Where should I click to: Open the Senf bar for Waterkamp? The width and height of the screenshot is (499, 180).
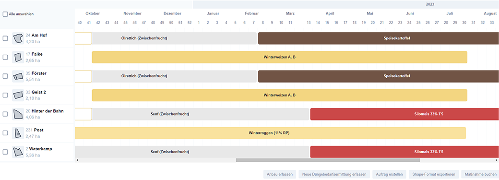click(x=192, y=152)
